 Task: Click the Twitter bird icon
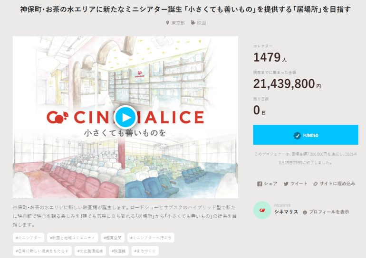tap(286, 184)
